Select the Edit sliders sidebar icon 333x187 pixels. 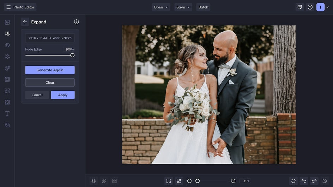coord(7,34)
